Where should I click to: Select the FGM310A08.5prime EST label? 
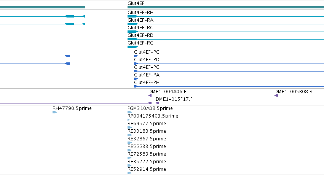(x=150, y=108)
